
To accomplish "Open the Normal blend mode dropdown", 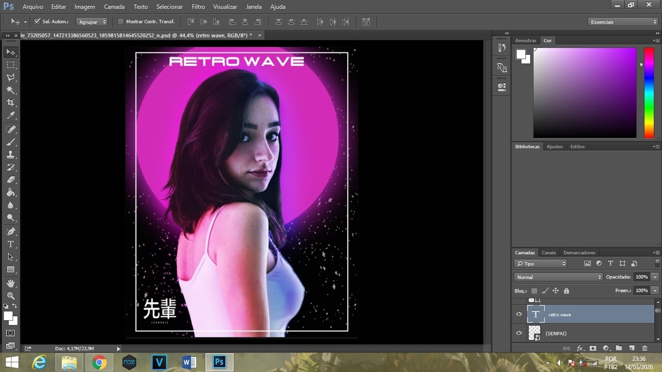I will (559, 277).
